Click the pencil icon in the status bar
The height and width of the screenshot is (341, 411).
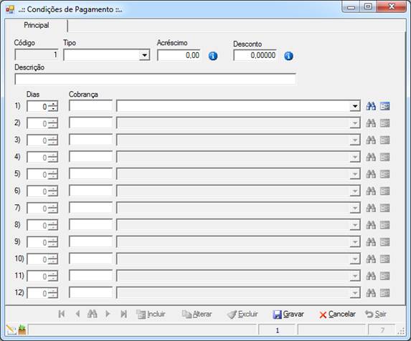tap(11, 330)
